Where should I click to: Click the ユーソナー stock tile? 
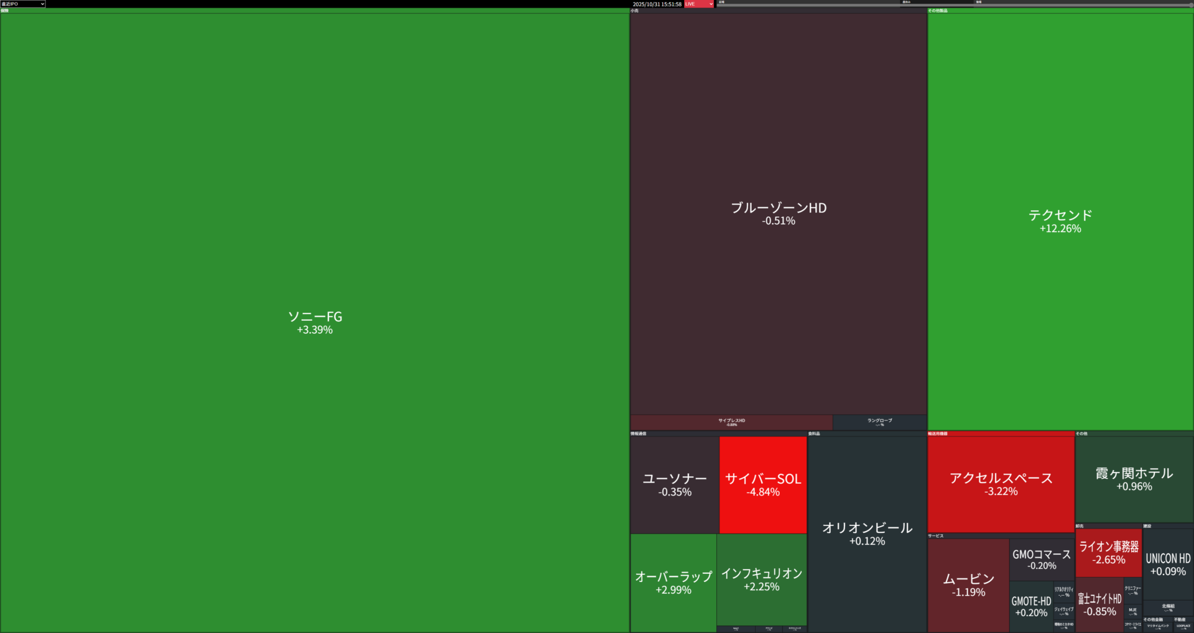[x=675, y=484]
